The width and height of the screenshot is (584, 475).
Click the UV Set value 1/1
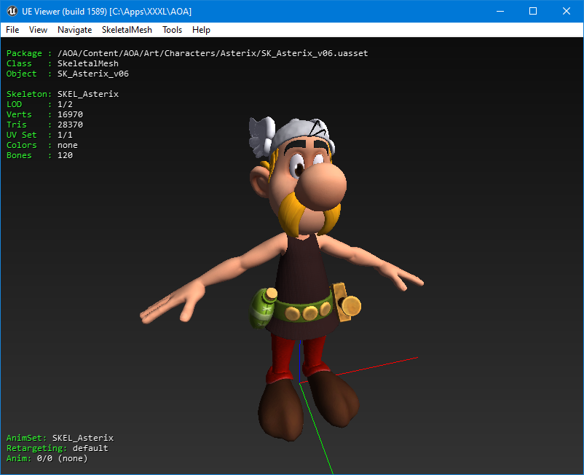[65, 135]
